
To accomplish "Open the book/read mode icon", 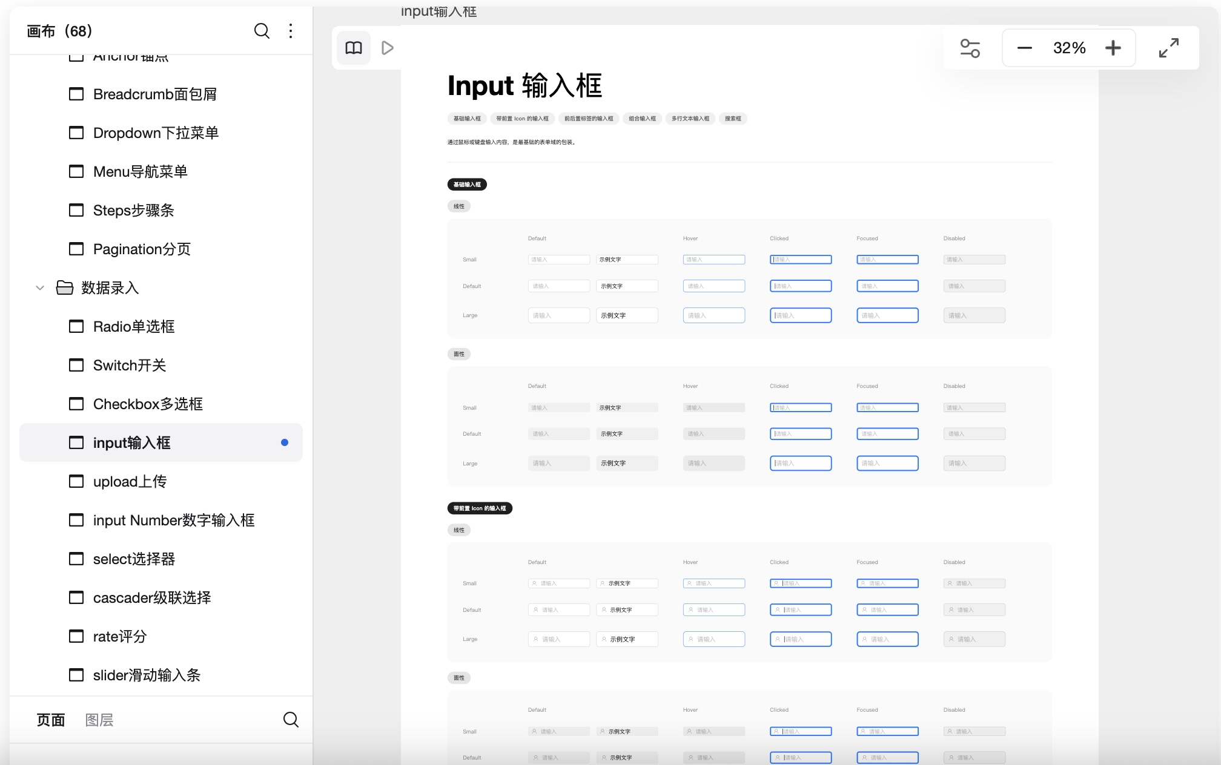I will [354, 48].
